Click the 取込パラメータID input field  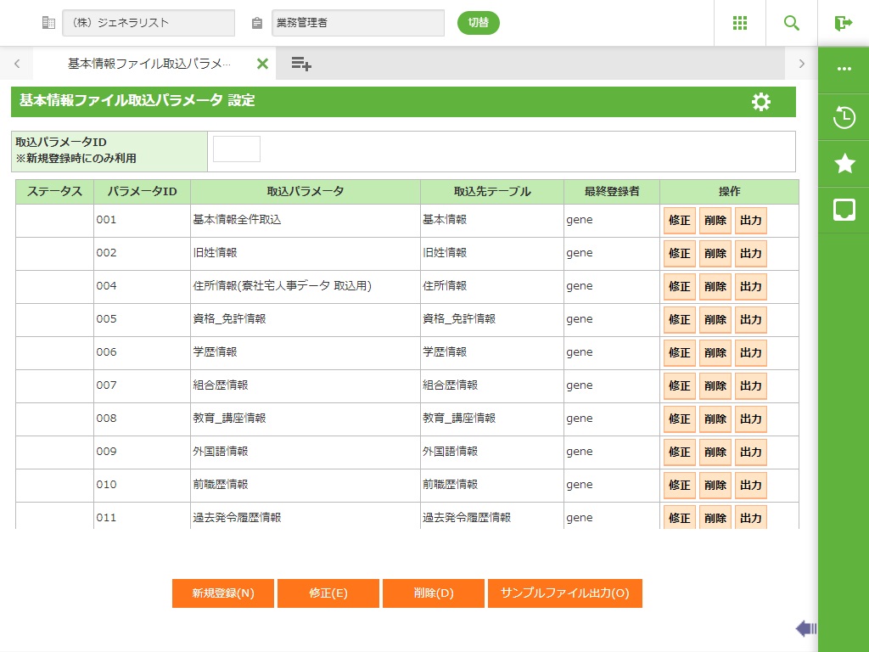coord(237,149)
